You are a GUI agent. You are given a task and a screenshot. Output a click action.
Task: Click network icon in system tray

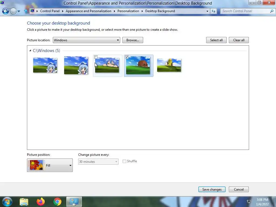tap(249, 202)
